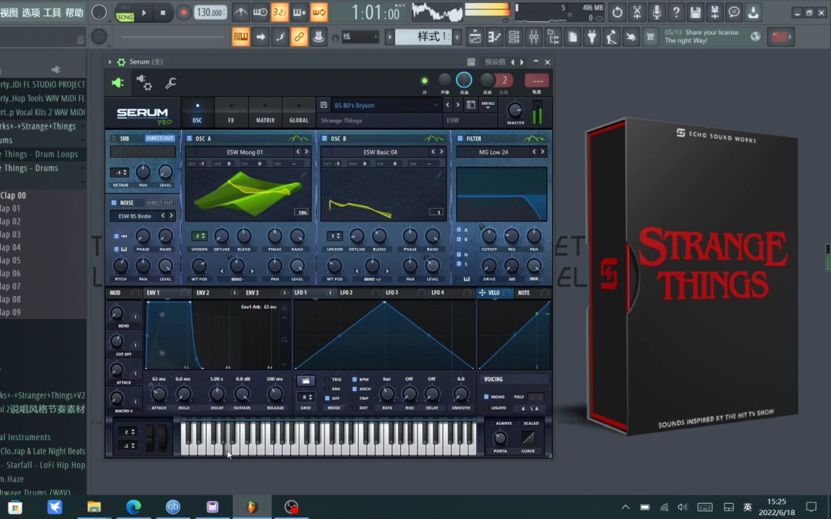Image resolution: width=831 pixels, height=519 pixels.
Task: Enable LFO TRIG mode checkbox
Action: tap(326, 379)
